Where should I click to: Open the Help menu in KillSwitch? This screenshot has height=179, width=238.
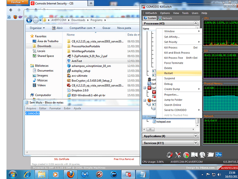coord(204,13)
